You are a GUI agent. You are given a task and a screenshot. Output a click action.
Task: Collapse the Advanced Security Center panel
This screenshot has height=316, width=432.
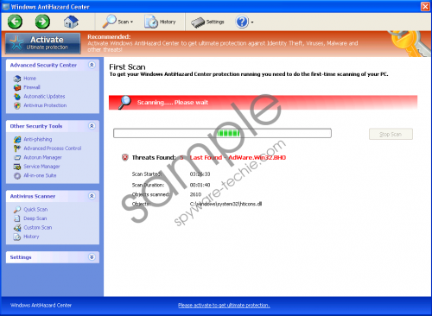coord(92,65)
